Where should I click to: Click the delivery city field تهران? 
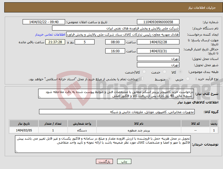click(158, 65)
